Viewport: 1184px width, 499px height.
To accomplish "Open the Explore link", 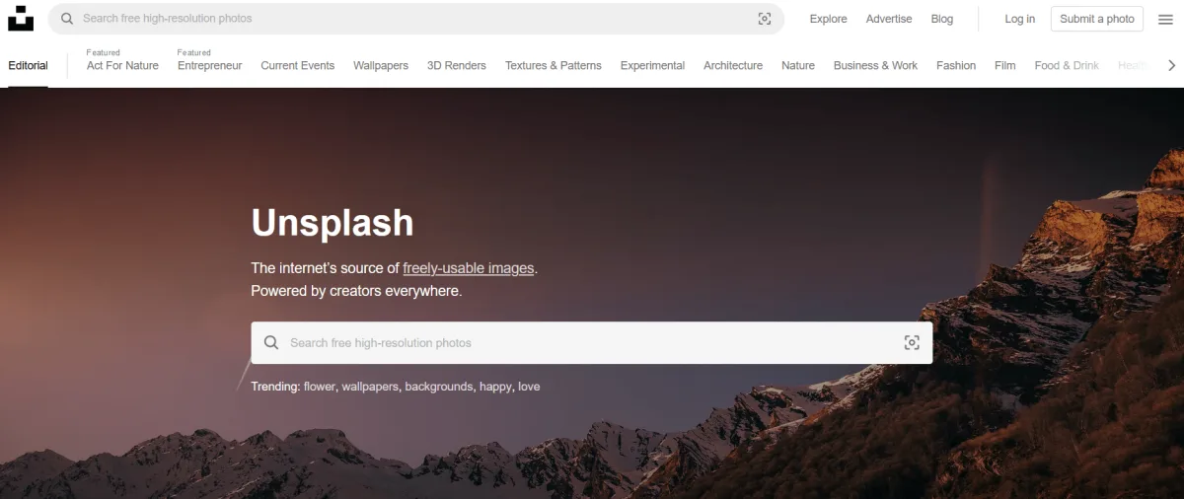I will pos(828,19).
